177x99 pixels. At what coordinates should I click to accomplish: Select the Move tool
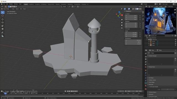point(2,19)
